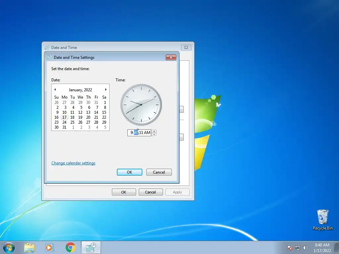This screenshot has width=339, height=254.
Task: Pick January 14 in the calendar
Action: (96, 112)
